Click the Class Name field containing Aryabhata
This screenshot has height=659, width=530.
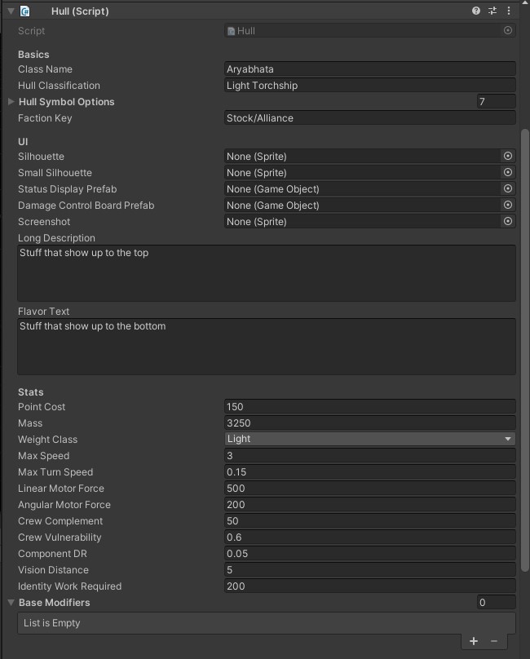(x=369, y=69)
